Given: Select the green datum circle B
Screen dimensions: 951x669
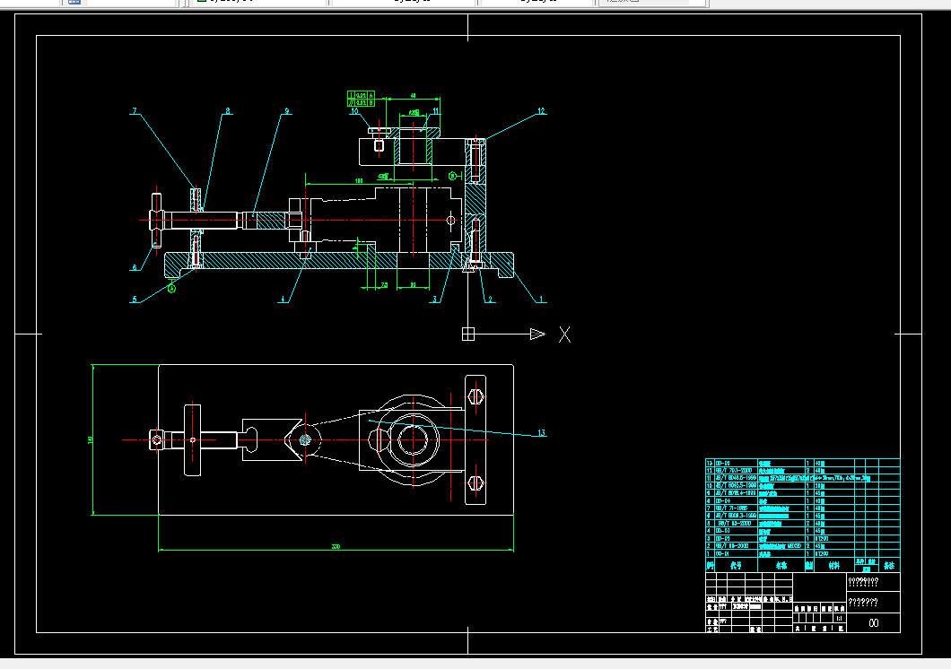Looking at the screenshot, I should (x=452, y=176).
